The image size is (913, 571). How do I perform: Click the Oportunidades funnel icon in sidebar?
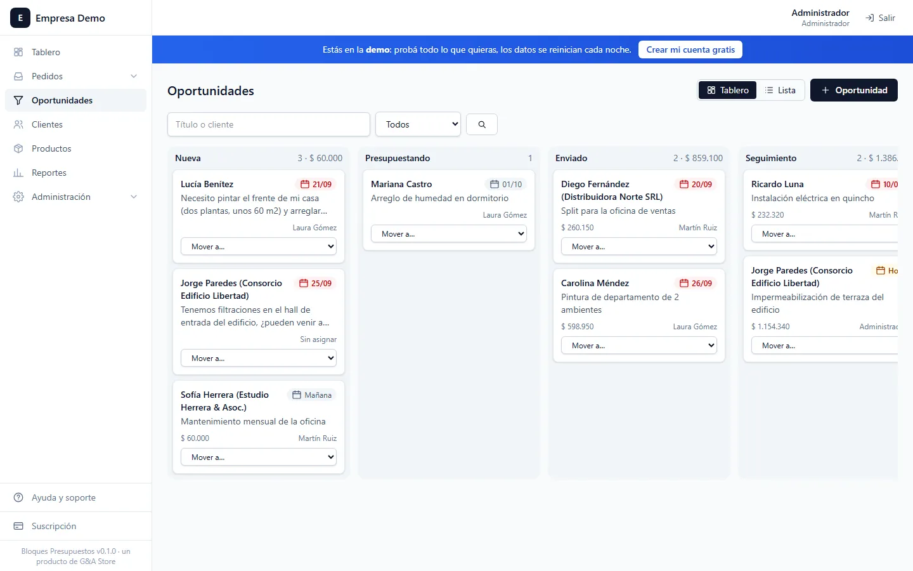(x=18, y=100)
